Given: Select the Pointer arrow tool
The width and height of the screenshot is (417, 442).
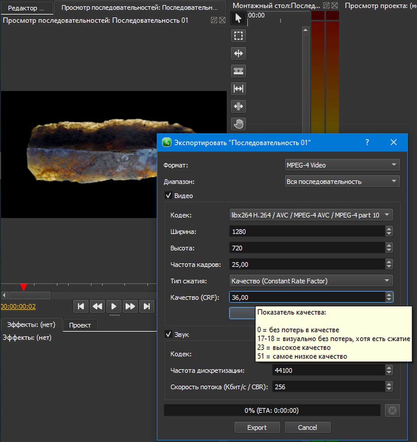Looking at the screenshot, I should (x=238, y=18).
